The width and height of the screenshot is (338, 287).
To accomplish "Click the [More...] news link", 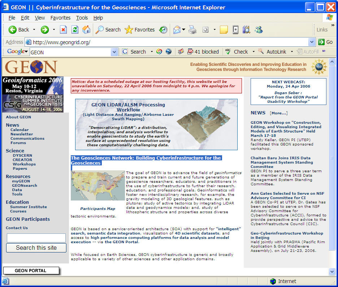I will pos(278,113).
